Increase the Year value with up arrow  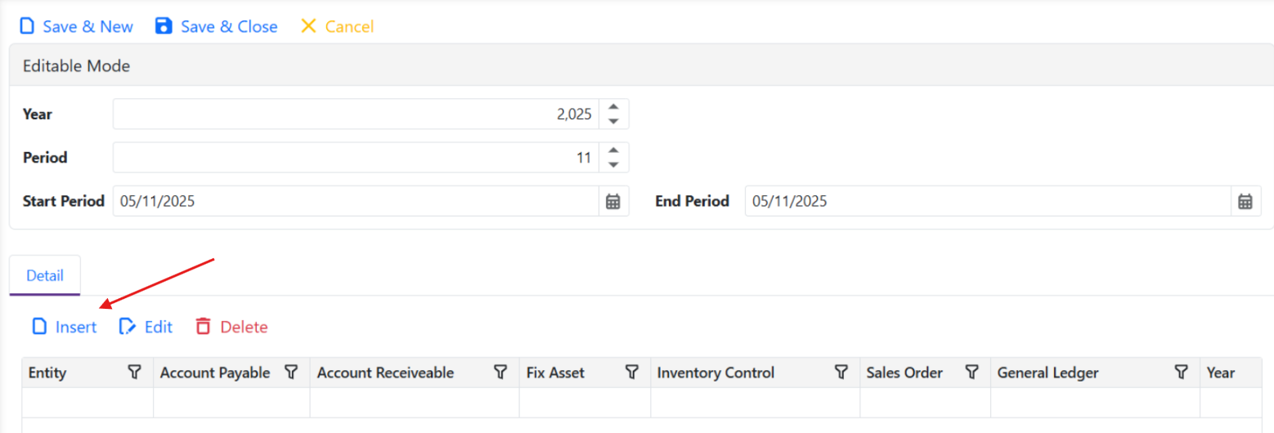(614, 107)
